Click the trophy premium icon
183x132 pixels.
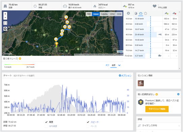click(x=141, y=102)
